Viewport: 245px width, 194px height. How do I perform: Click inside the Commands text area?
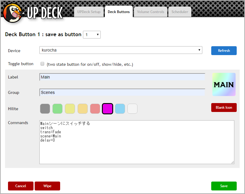[137, 142]
